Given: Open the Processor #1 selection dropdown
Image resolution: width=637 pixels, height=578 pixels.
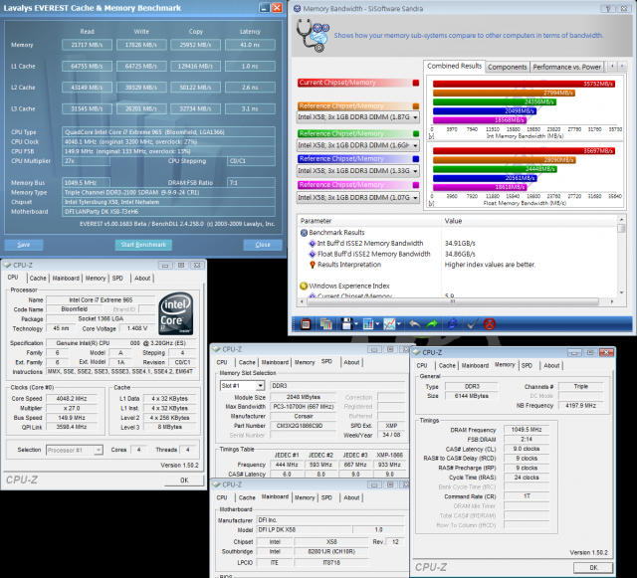Looking at the screenshot, I should [98, 450].
